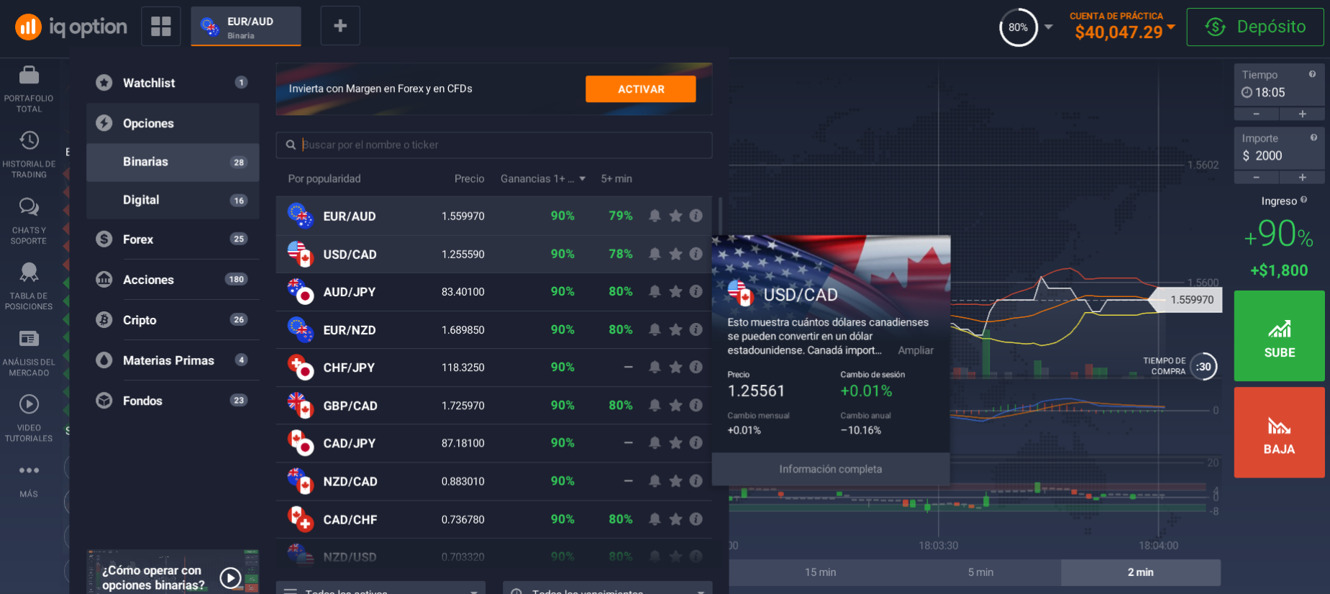Image resolution: width=1330 pixels, height=594 pixels.
Task: Toggle favorite star for USD/CAD
Action: (675, 254)
